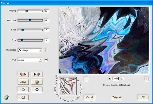
Task: Click the blue undo arrow button
Action: [x=23, y=89]
